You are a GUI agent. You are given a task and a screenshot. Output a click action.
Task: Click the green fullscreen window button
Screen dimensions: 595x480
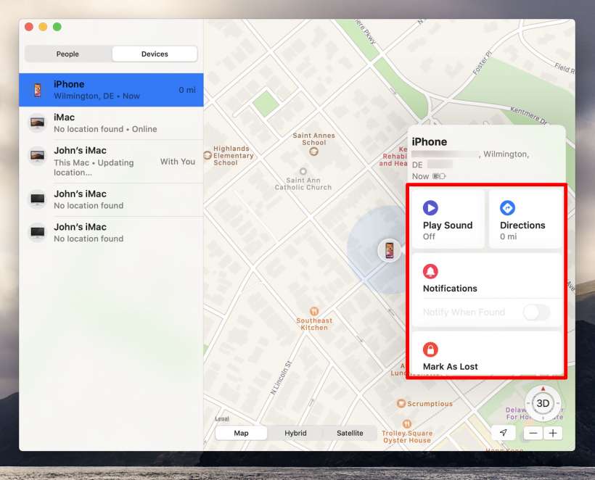57,27
